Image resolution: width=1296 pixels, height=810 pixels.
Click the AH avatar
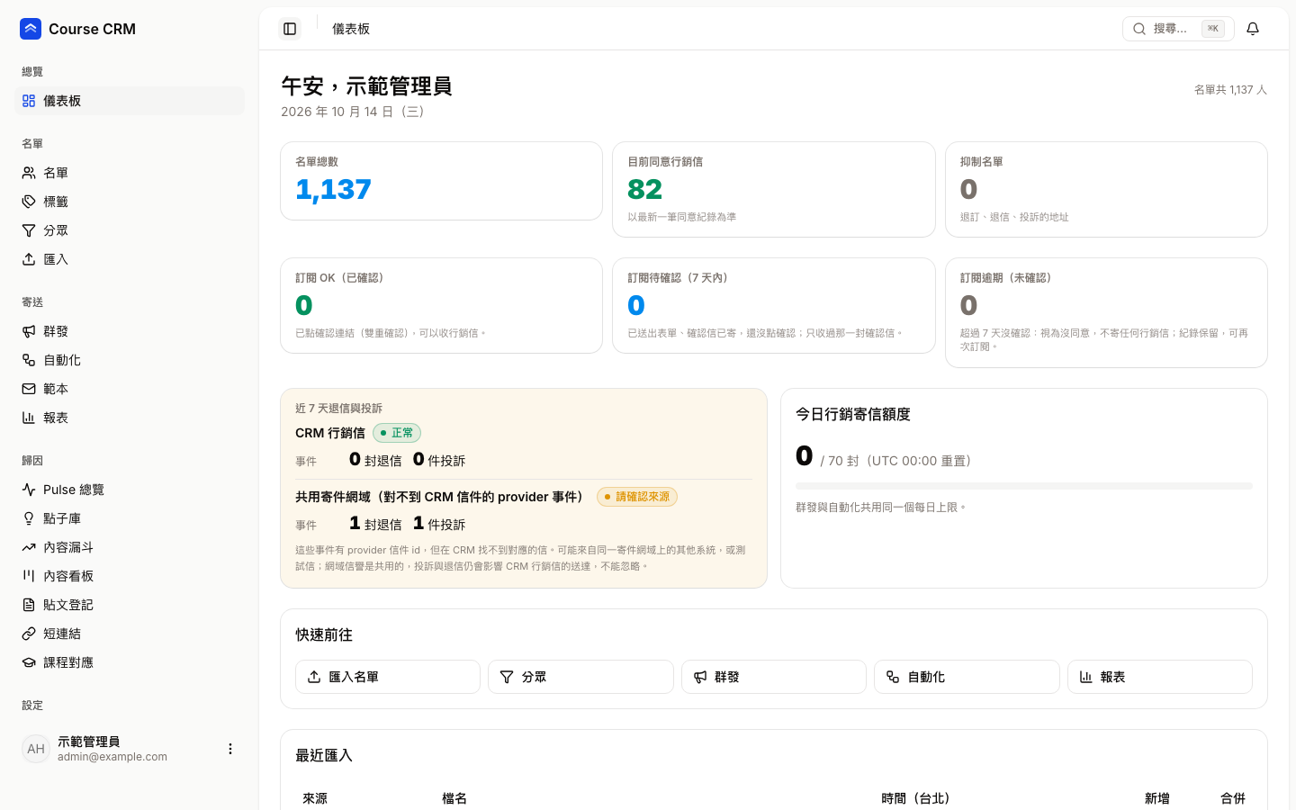[x=36, y=749]
